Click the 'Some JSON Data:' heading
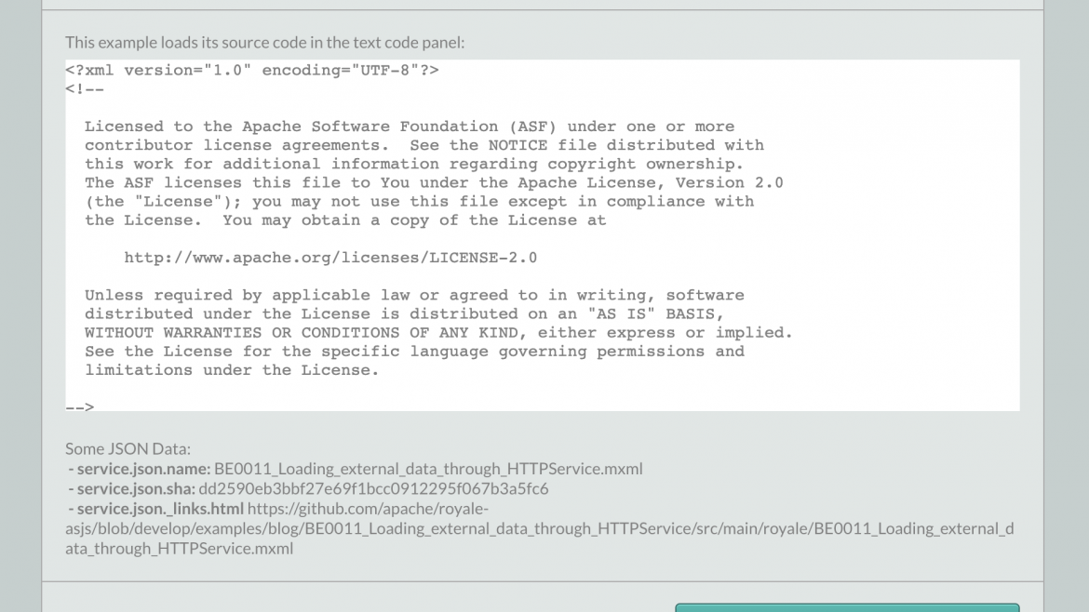The image size is (1089, 612). (x=128, y=449)
